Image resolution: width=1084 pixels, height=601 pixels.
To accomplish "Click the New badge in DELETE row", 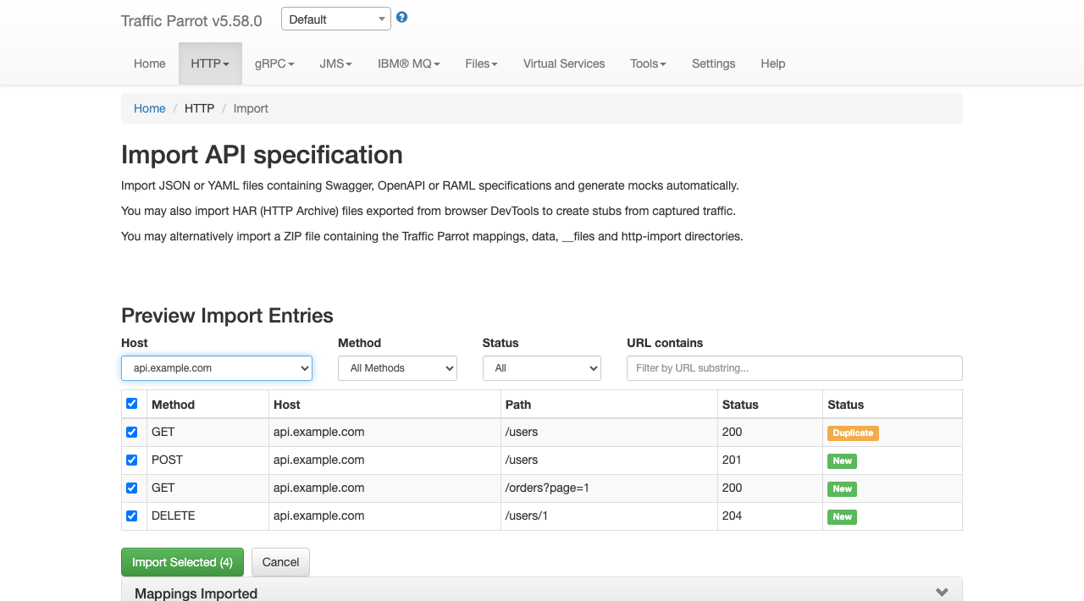I will [x=842, y=516].
